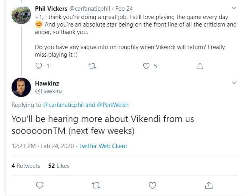243x196 pixels.
Task: View the 52 Likes list
Action: pyautogui.click(x=59, y=166)
